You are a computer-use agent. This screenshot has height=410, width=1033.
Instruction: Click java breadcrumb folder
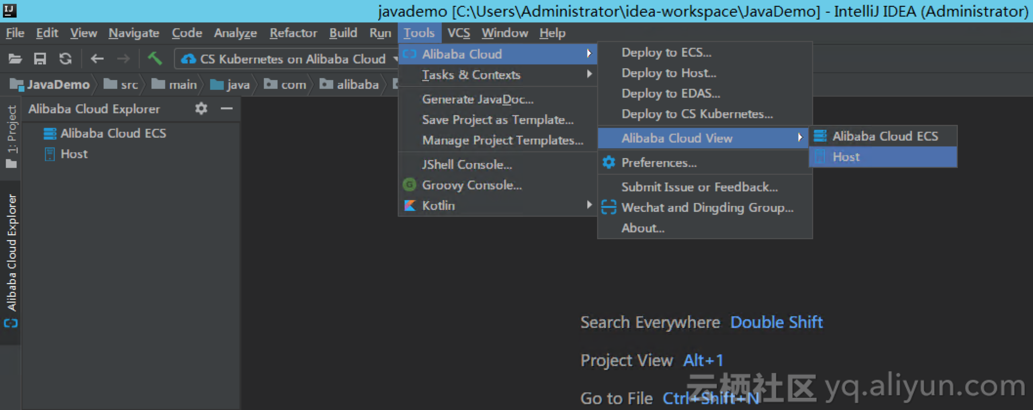[x=230, y=85]
